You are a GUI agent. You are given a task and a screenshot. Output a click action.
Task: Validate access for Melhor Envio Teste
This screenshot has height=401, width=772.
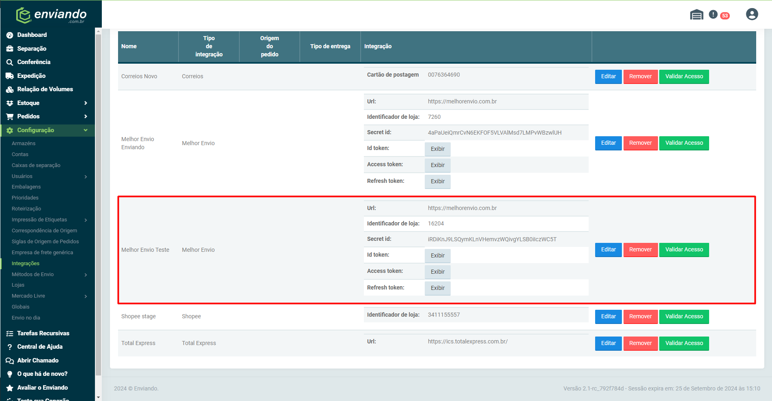(684, 250)
